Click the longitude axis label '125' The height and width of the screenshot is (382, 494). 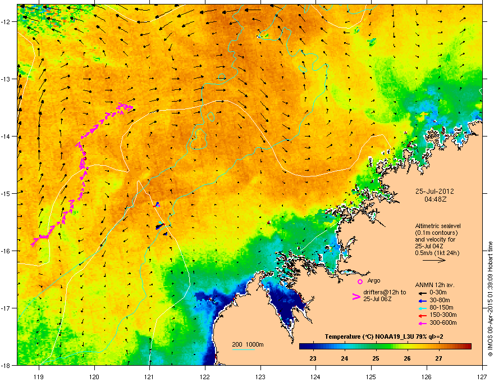pyautogui.click(x=371, y=376)
